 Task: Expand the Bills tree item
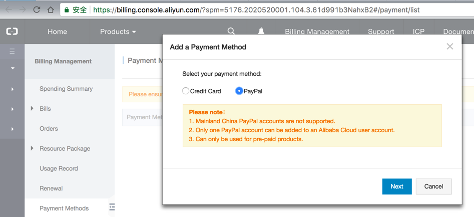point(32,108)
